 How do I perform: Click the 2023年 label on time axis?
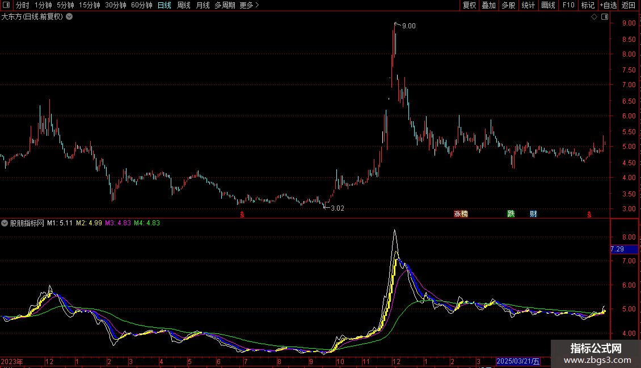click(12, 361)
